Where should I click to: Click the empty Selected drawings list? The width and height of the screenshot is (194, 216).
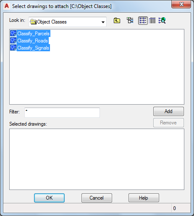coord(97,159)
